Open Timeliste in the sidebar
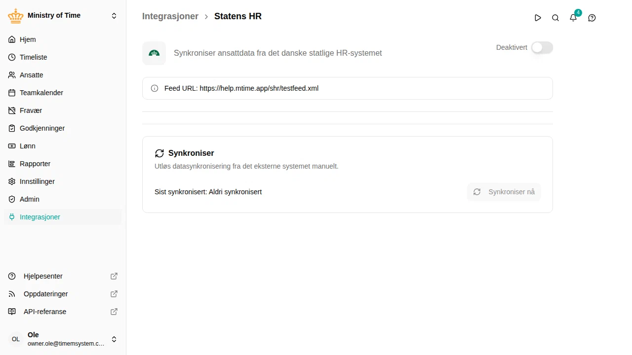 pyautogui.click(x=63, y=57)
